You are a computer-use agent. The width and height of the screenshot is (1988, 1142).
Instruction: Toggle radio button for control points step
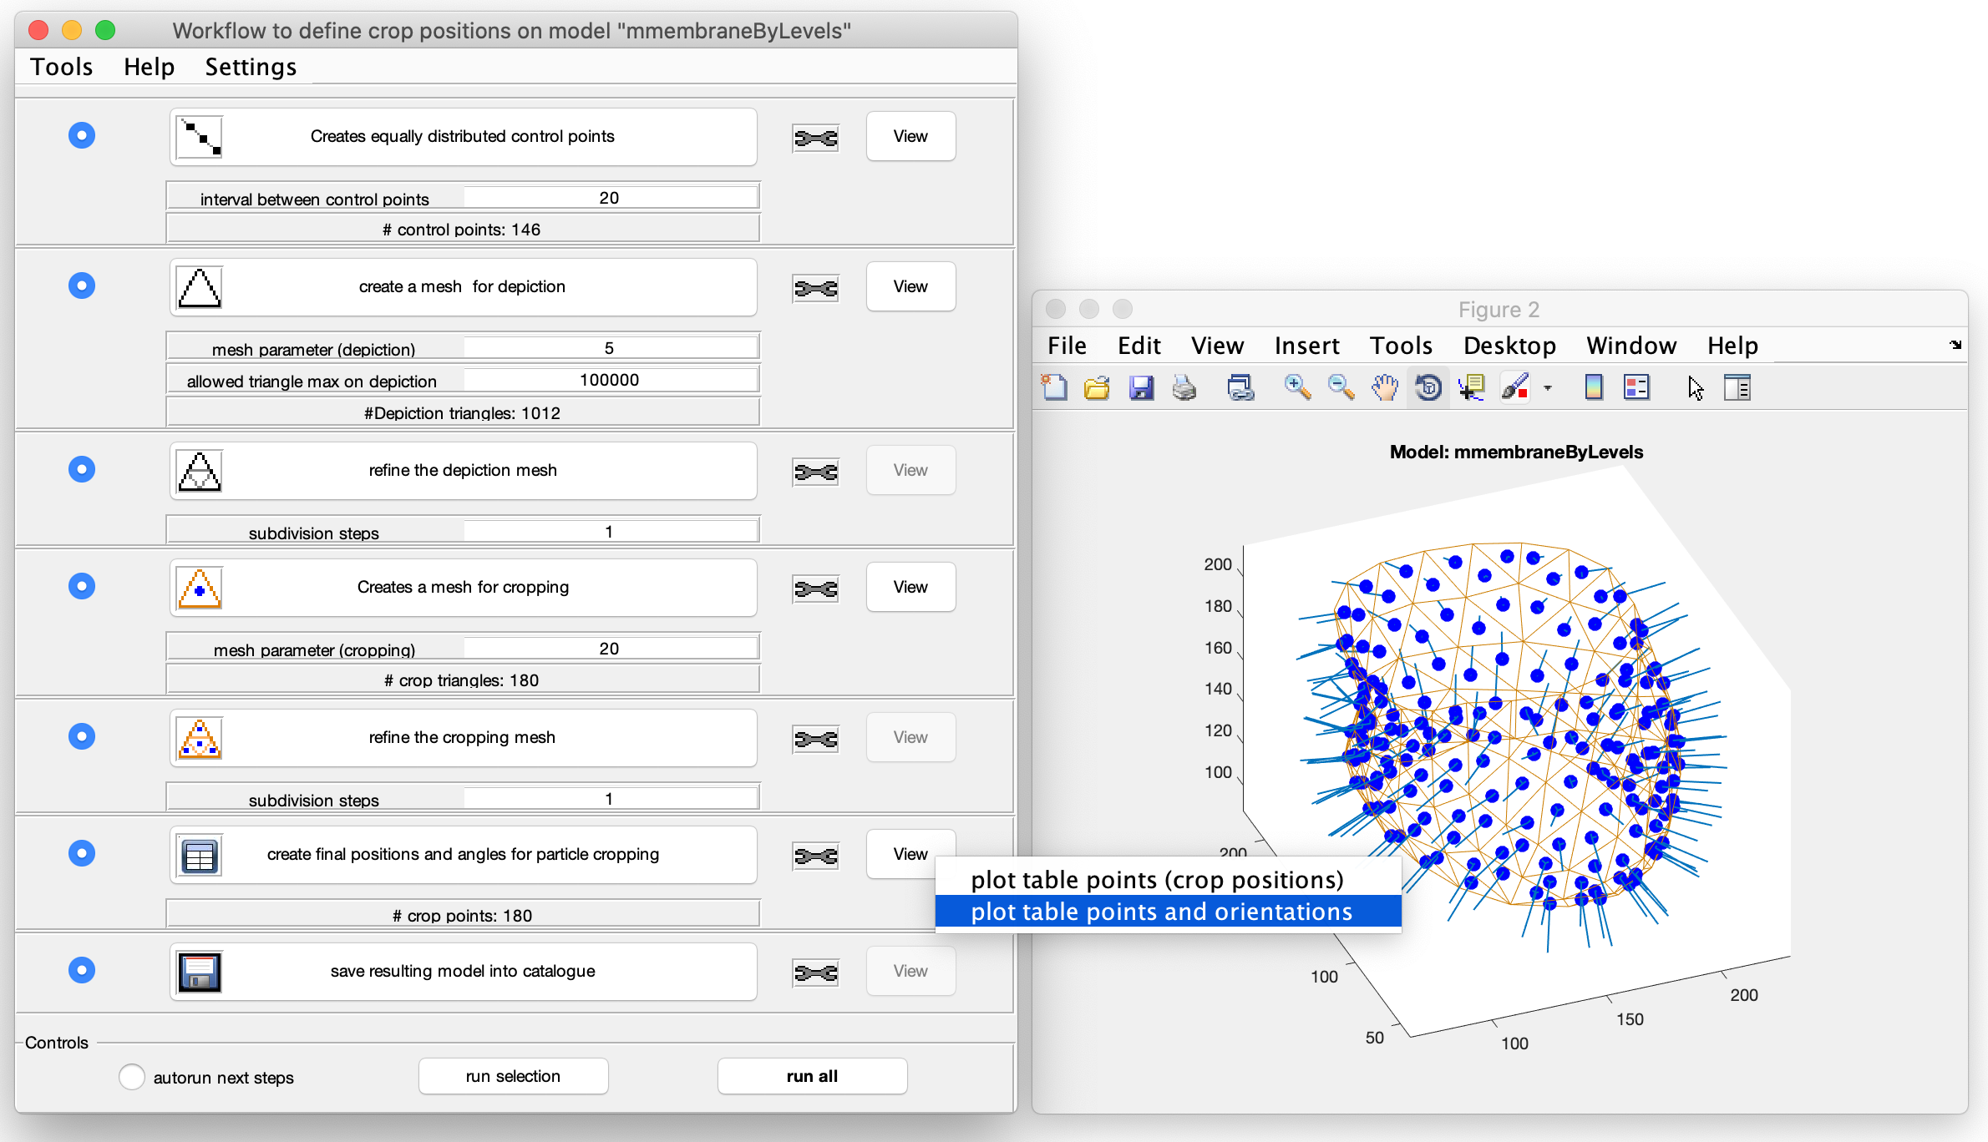tap(82, 135)
